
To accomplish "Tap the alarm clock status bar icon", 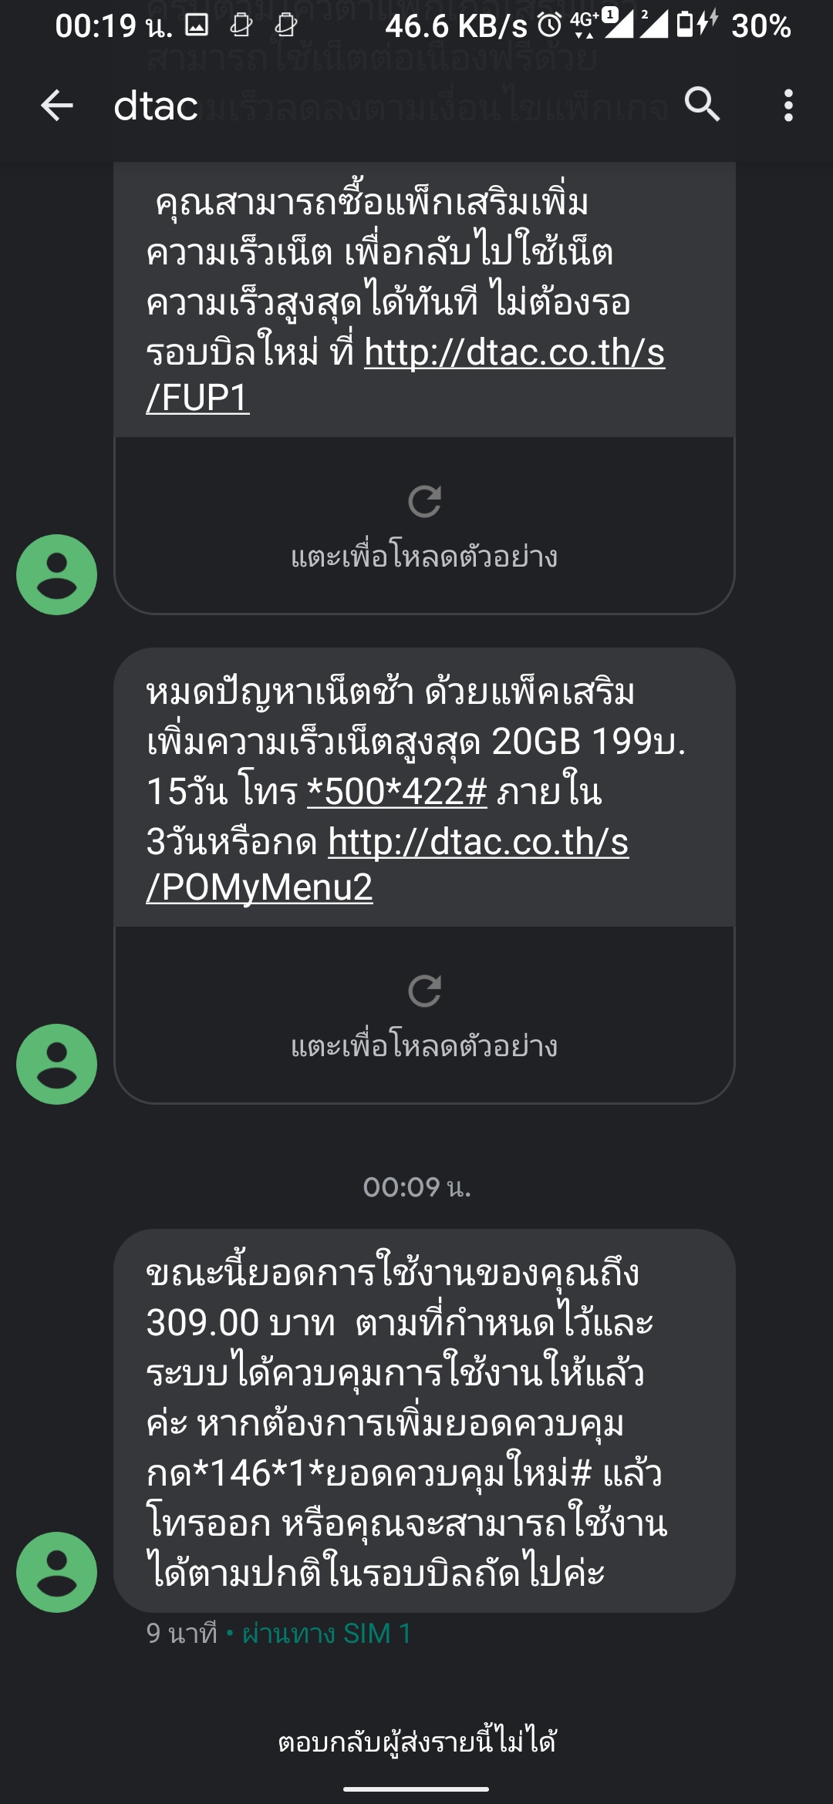I will point(549,25).
